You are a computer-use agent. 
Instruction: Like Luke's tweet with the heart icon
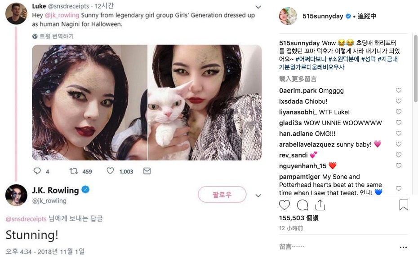coord(110,171)
